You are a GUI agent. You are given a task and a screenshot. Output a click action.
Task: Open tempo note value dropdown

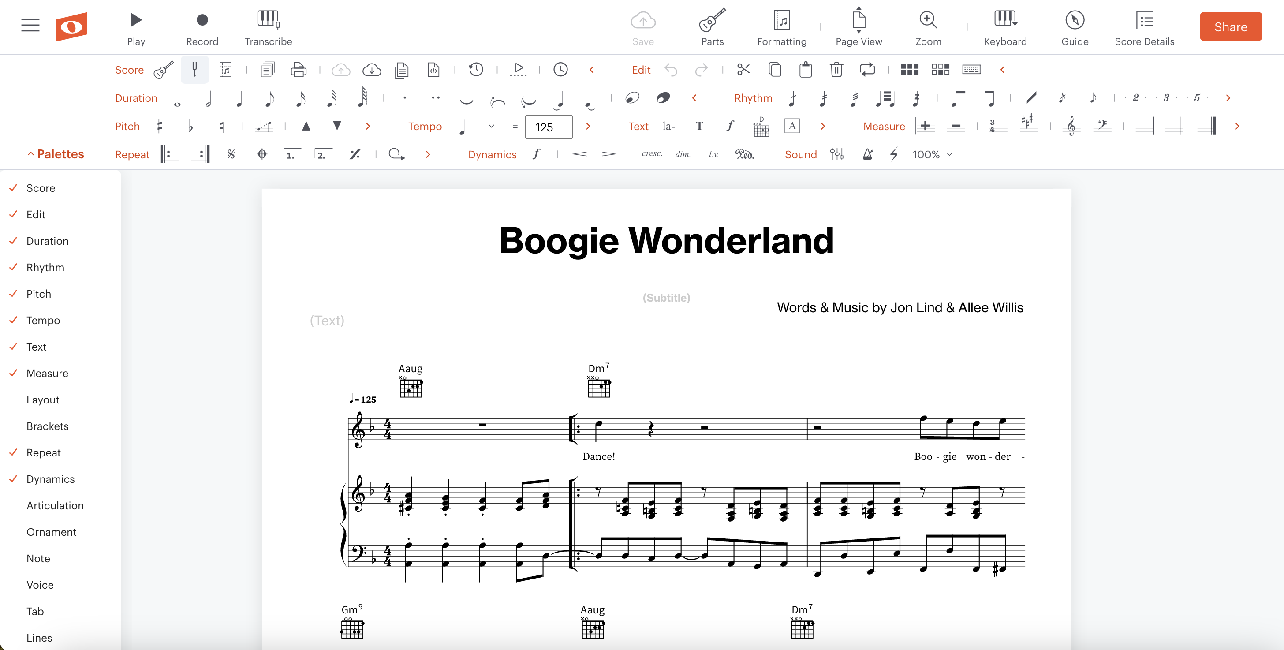point(492,126)
